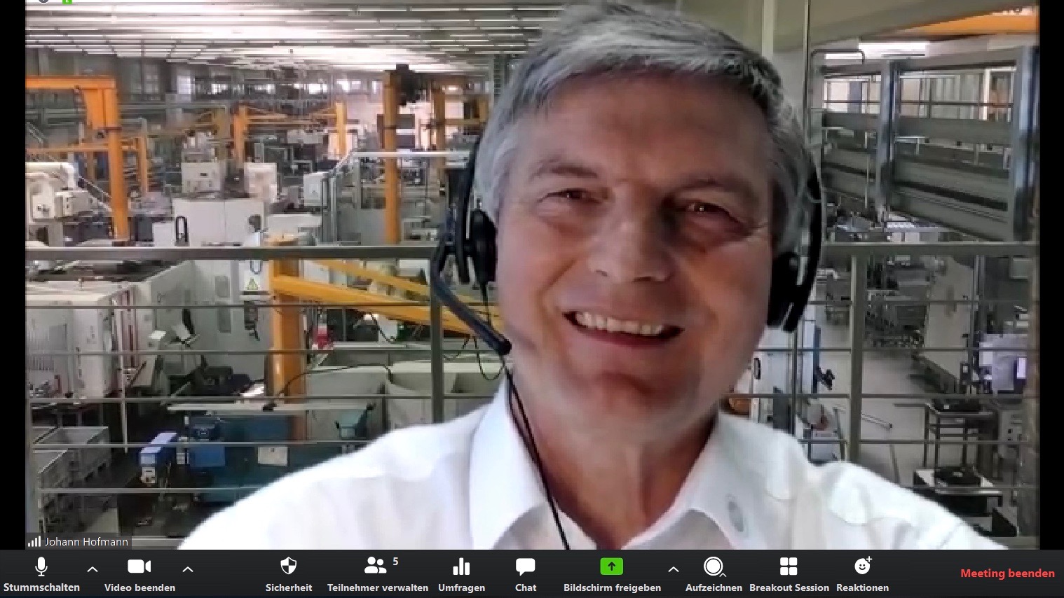Open the Teilnehmer verwalten panel
This screenshot has width=1064, height=598.
pos(378,574)
